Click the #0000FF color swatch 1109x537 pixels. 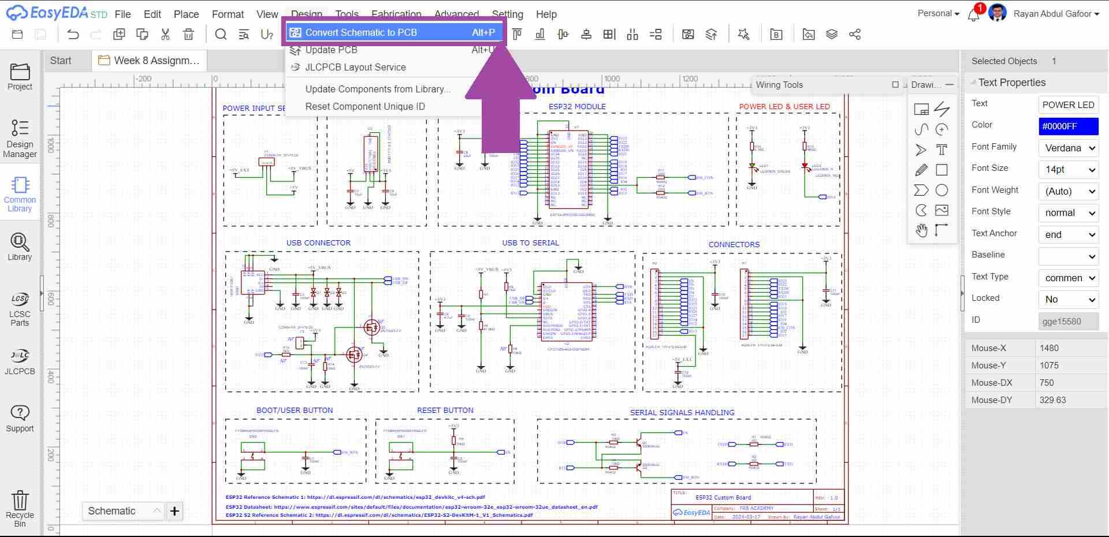click(x=1068, y=126)
